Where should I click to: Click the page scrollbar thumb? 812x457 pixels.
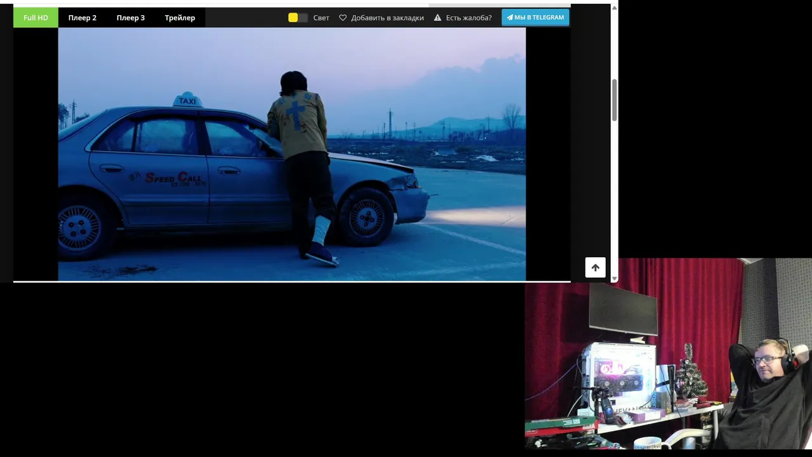614,100
